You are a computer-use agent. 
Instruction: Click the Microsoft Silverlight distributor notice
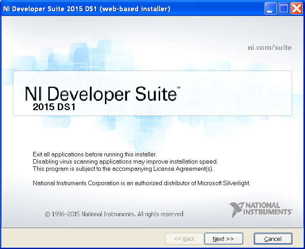tap(141, 183)
